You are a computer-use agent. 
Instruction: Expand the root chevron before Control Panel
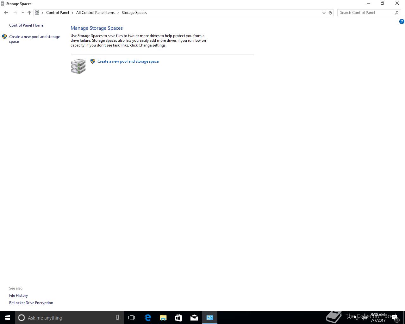[42, 13]
